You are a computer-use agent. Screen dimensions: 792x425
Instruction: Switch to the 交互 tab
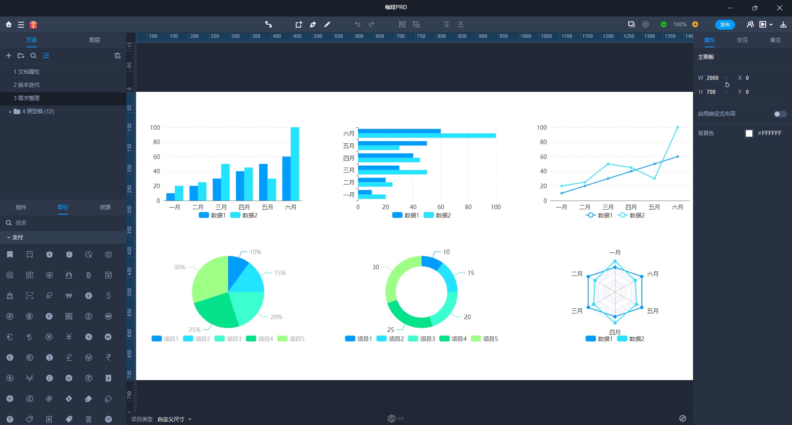coord(742,40)
